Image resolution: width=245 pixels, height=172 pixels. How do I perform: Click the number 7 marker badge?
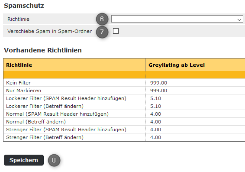point(102,32)
